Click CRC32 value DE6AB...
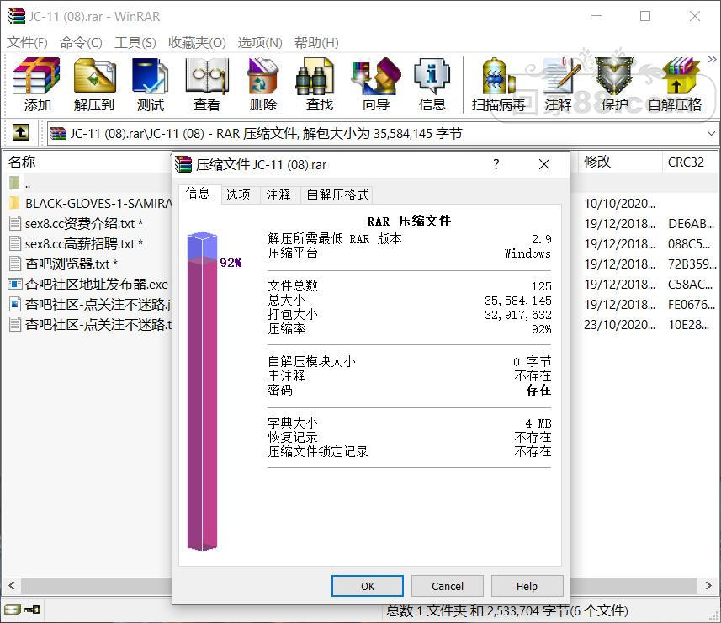Viewport: 721px width, 623px height. [x=692, y=224]
